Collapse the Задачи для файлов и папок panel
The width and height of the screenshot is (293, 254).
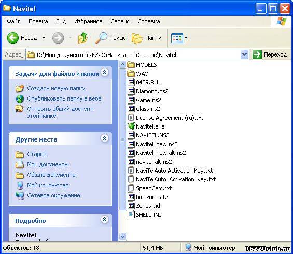coord(104,72)
